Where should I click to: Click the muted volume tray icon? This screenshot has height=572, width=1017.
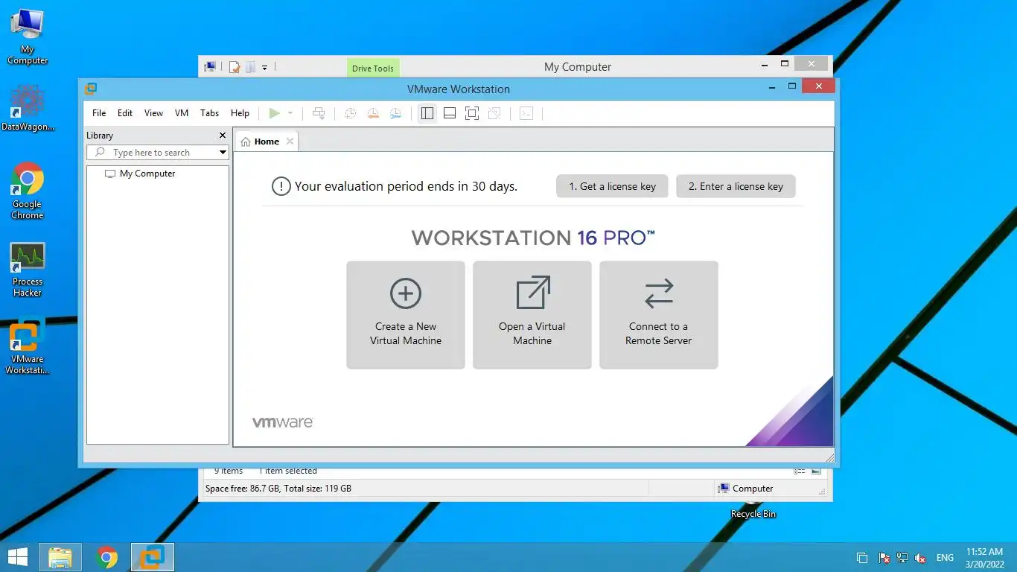tap(920, 558)
